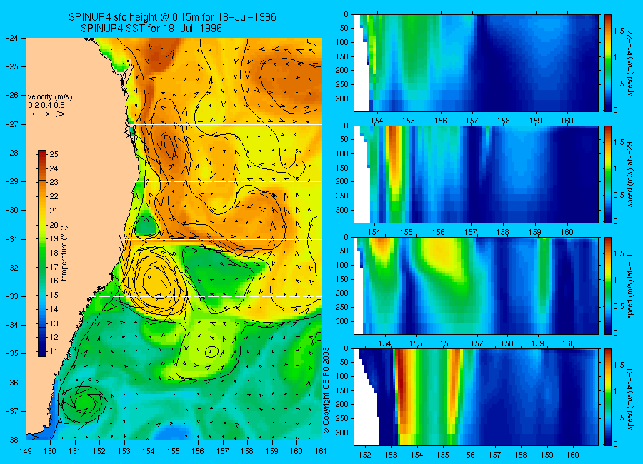The height and width of the screenshot is (464, 643).
Task: Click the '0.5' tick on the lat=-29 speed colorbar
Action: point(619,195)
